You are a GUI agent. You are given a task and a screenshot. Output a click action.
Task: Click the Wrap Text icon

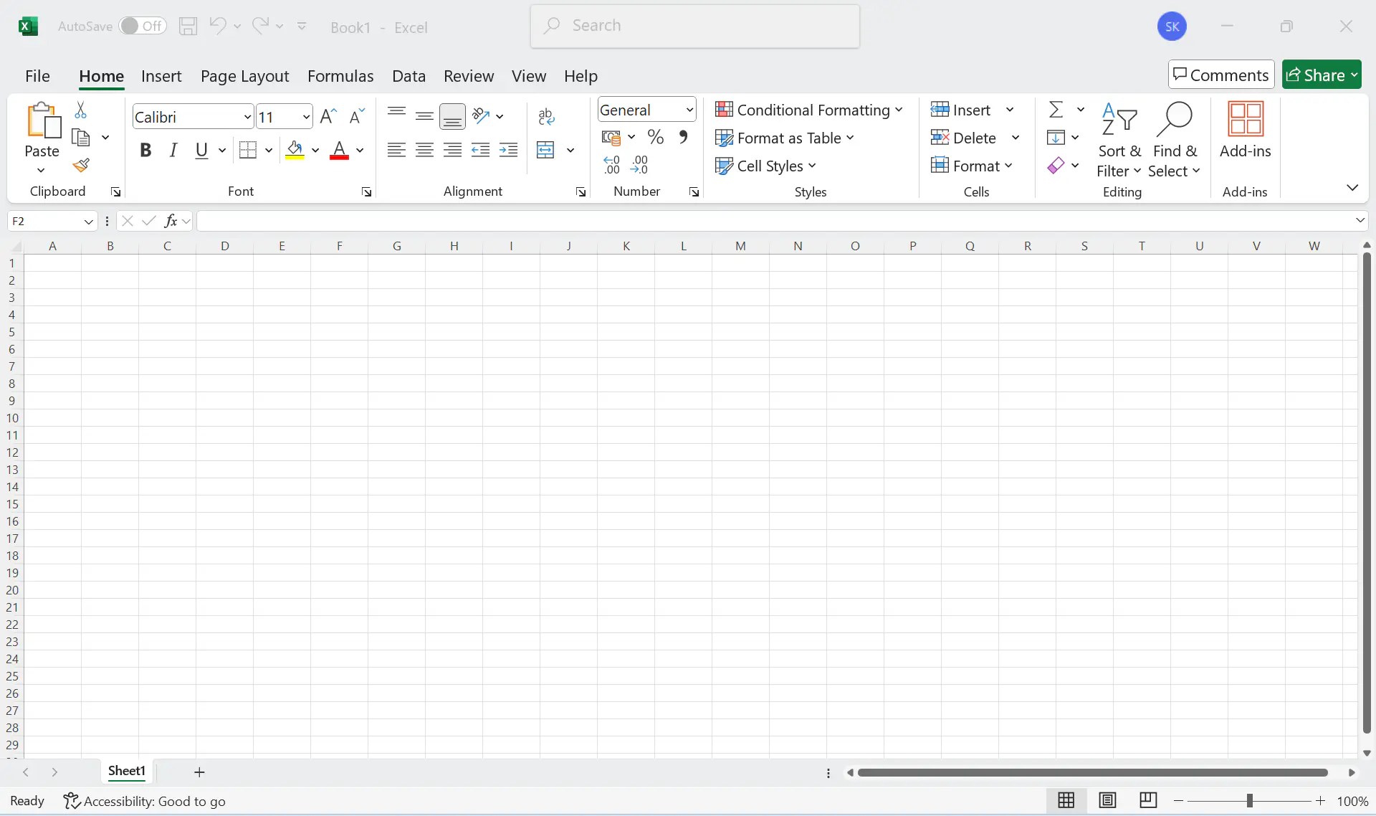pyautogui.click(x=546, y=116)
